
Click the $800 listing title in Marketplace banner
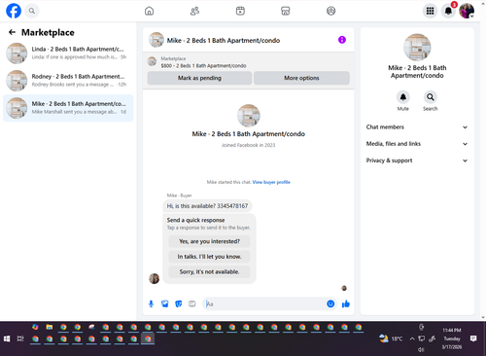click(203, 66)
